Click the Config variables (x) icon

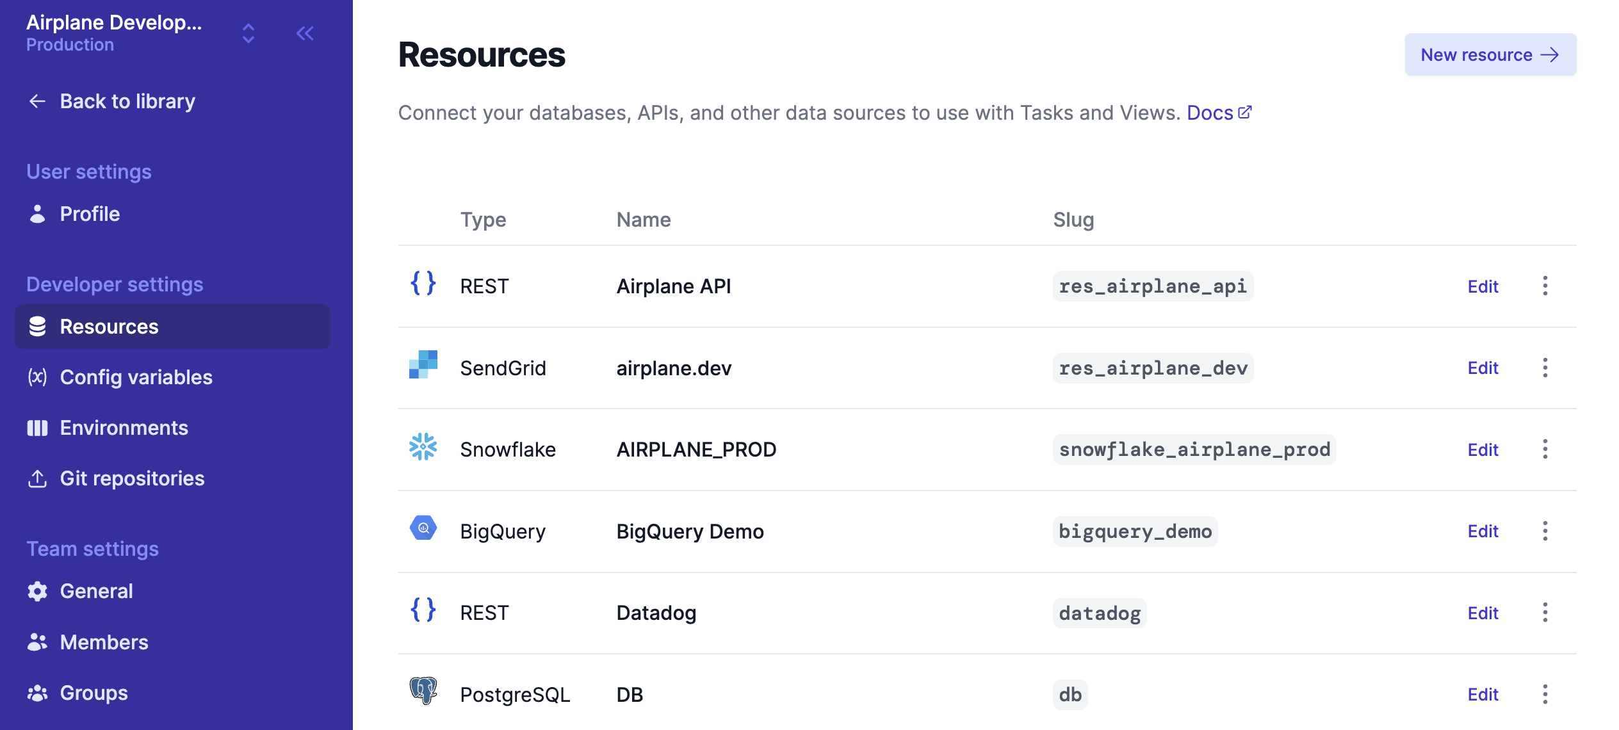37,377
